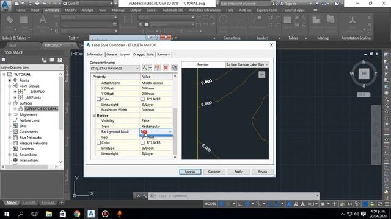
Task: Close the command line with X icon
Action: pyautogui.click(x=139, y=196)
